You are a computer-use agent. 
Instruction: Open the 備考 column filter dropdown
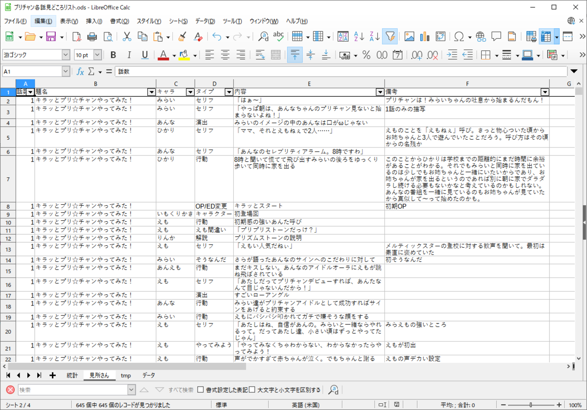(544, 92)
